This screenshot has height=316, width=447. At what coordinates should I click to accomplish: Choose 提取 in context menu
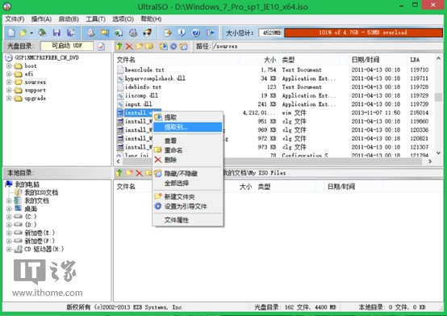(187, 117)
